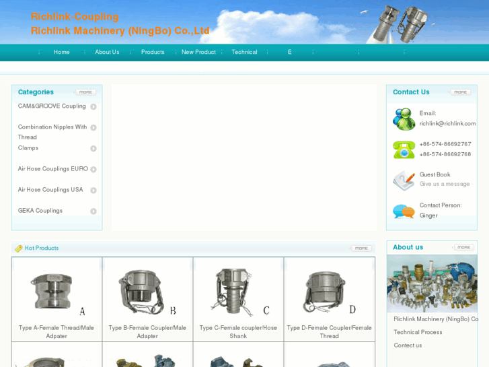Image resolution: width=489 pixels, height=367 pixels.
Task: Open Contect us link in About us
Action: [408, 345]
